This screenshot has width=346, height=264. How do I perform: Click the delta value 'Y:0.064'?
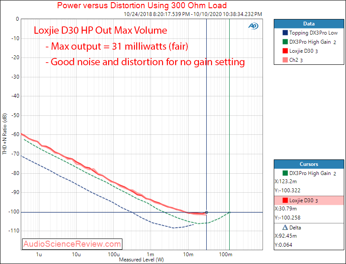click(284, 245)
